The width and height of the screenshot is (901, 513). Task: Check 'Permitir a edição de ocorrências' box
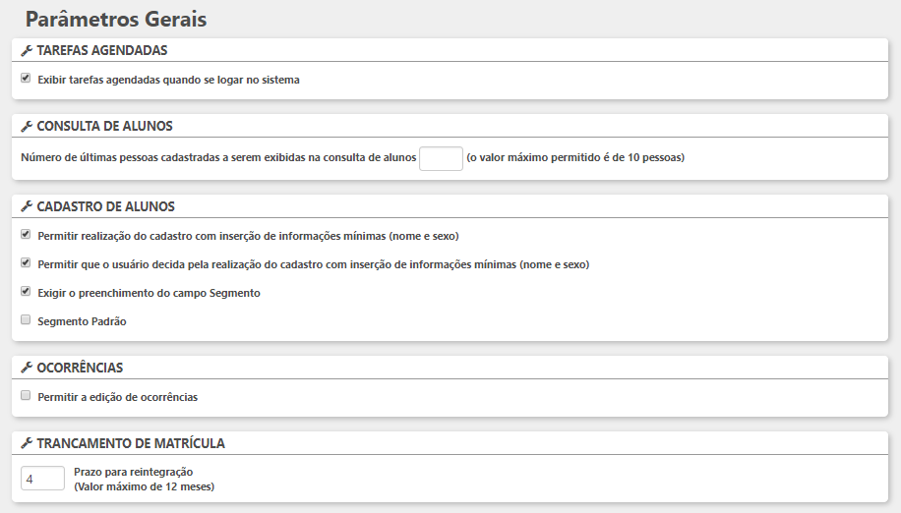(x=26, y=396)
